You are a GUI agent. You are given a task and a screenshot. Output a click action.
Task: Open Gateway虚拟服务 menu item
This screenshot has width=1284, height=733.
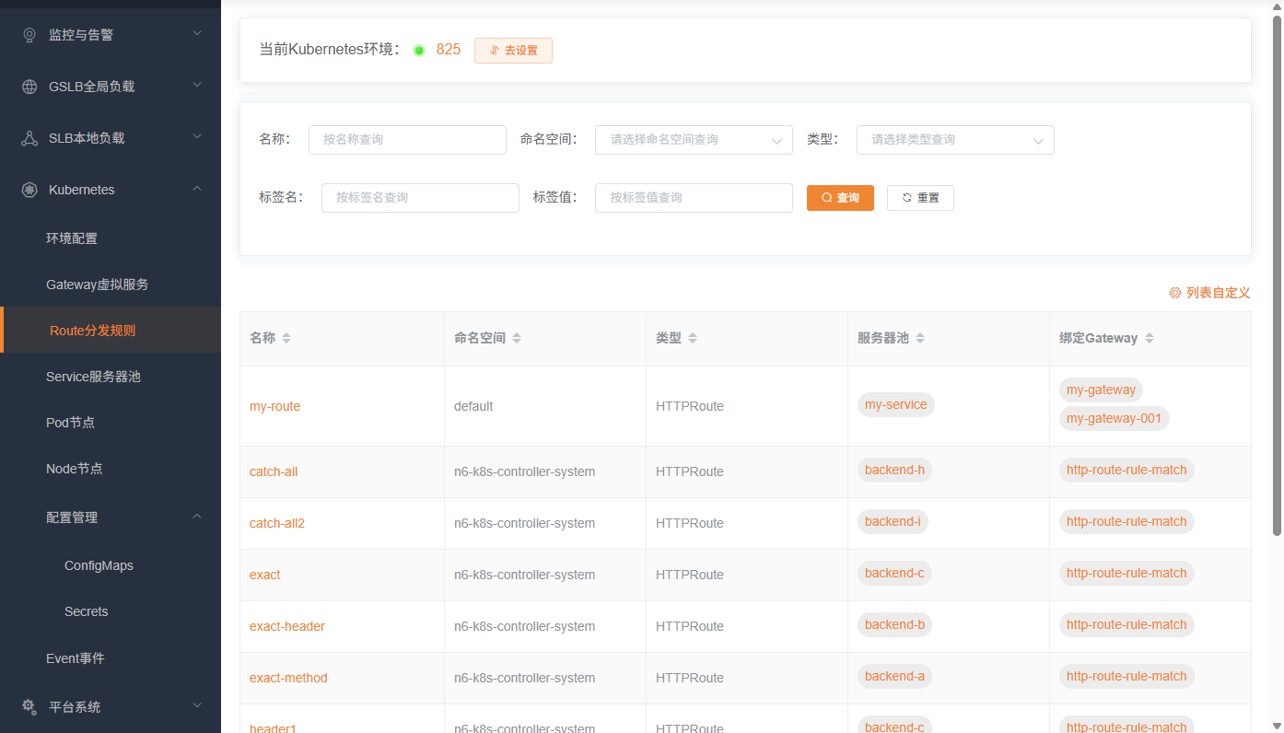[98, 285]
